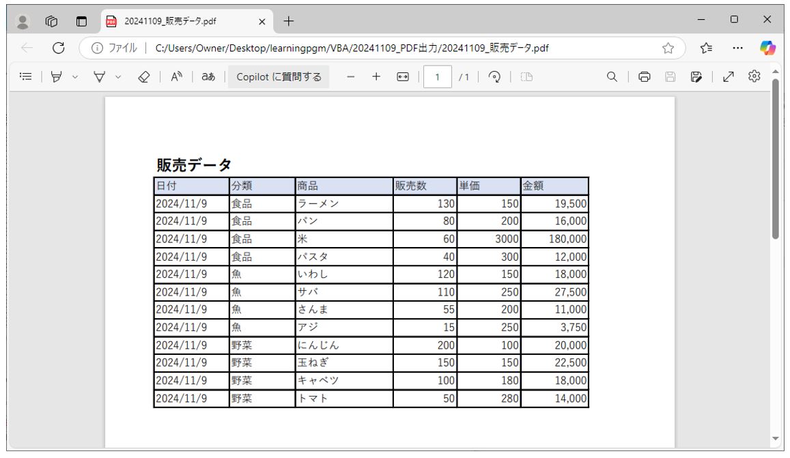The image size is (790, 458).
Task: Open a new browser tab
Action: tap(288, 21)
